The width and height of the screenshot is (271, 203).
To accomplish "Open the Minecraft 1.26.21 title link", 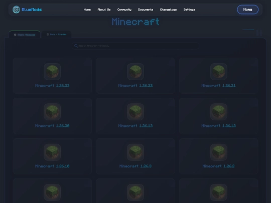I will (219, 86).
